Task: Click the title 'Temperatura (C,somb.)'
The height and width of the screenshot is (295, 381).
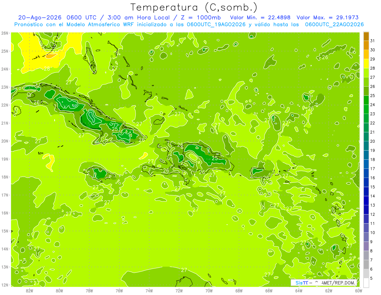Action: (194, 7)
